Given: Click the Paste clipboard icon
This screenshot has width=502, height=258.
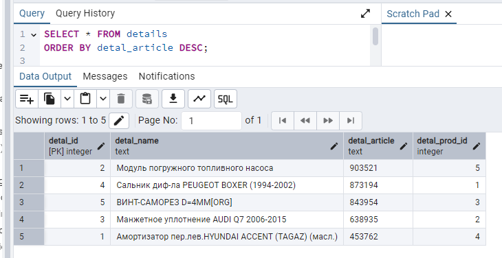Looking at the screenshot, I should click(x=85, y=99).
